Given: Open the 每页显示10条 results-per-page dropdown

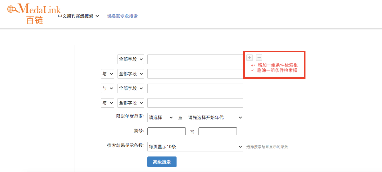Looking at the screenshot, I should click(x=195, y=147).
